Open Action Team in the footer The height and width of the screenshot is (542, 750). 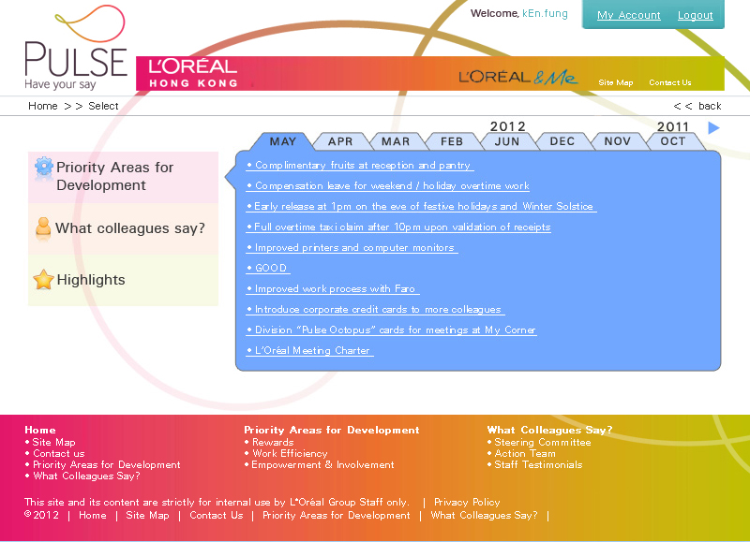click(x=525, y=453)
